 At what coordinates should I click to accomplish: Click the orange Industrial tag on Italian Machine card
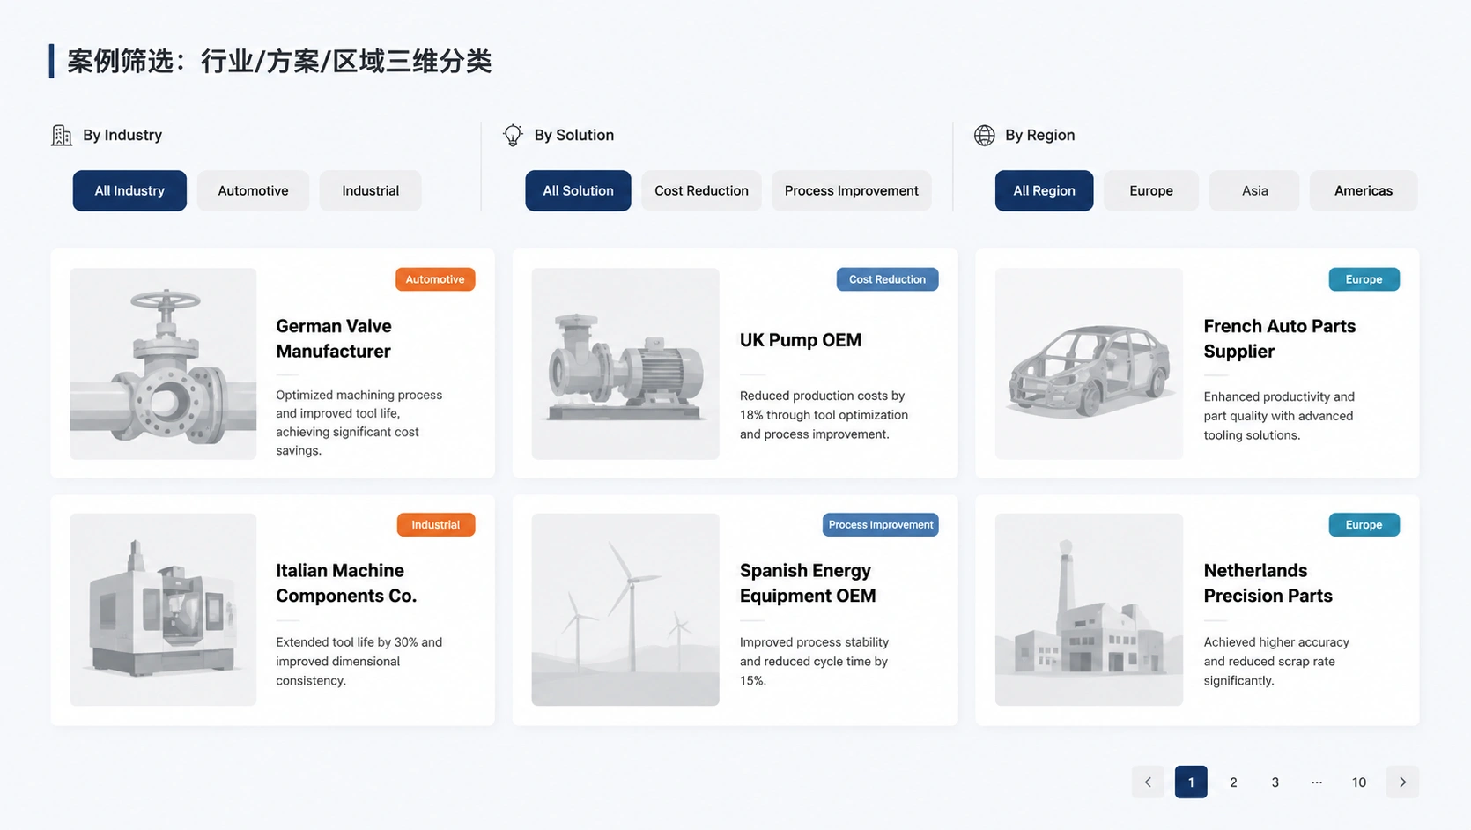[435, 524]
